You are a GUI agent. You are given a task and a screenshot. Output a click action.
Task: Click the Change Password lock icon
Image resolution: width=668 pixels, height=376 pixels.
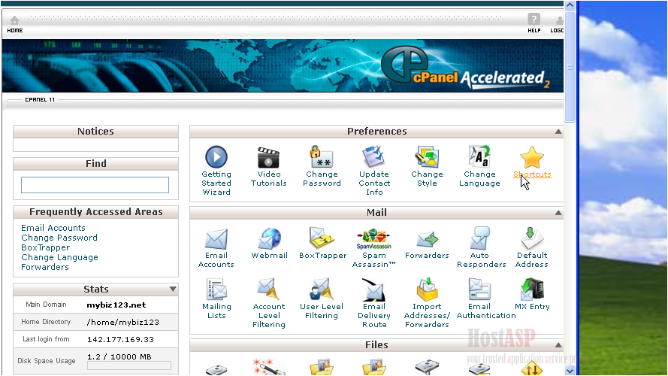pos(322,157)
